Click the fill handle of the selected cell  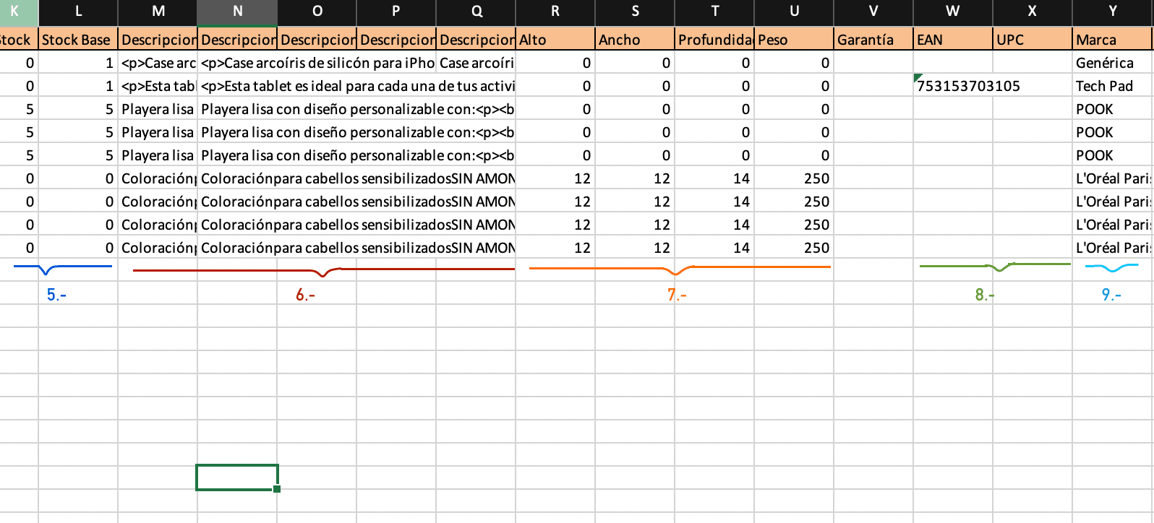pyautogui.click(x=277, y=489)
